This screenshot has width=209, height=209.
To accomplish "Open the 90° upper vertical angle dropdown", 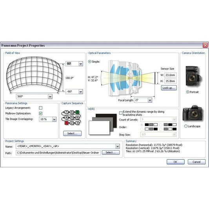I will (x=81, y=64).
